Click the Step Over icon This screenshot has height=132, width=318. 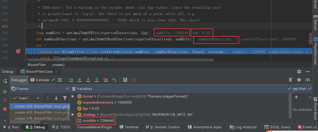[x=71, y=80]
